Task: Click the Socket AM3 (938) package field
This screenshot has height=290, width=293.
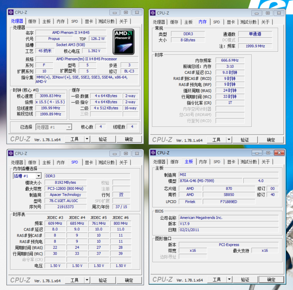Action: [71, 45]
